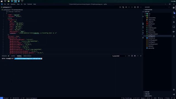Open the Docker view in activity bar
The image size is (176, 99).
click(x=174, y=32)
